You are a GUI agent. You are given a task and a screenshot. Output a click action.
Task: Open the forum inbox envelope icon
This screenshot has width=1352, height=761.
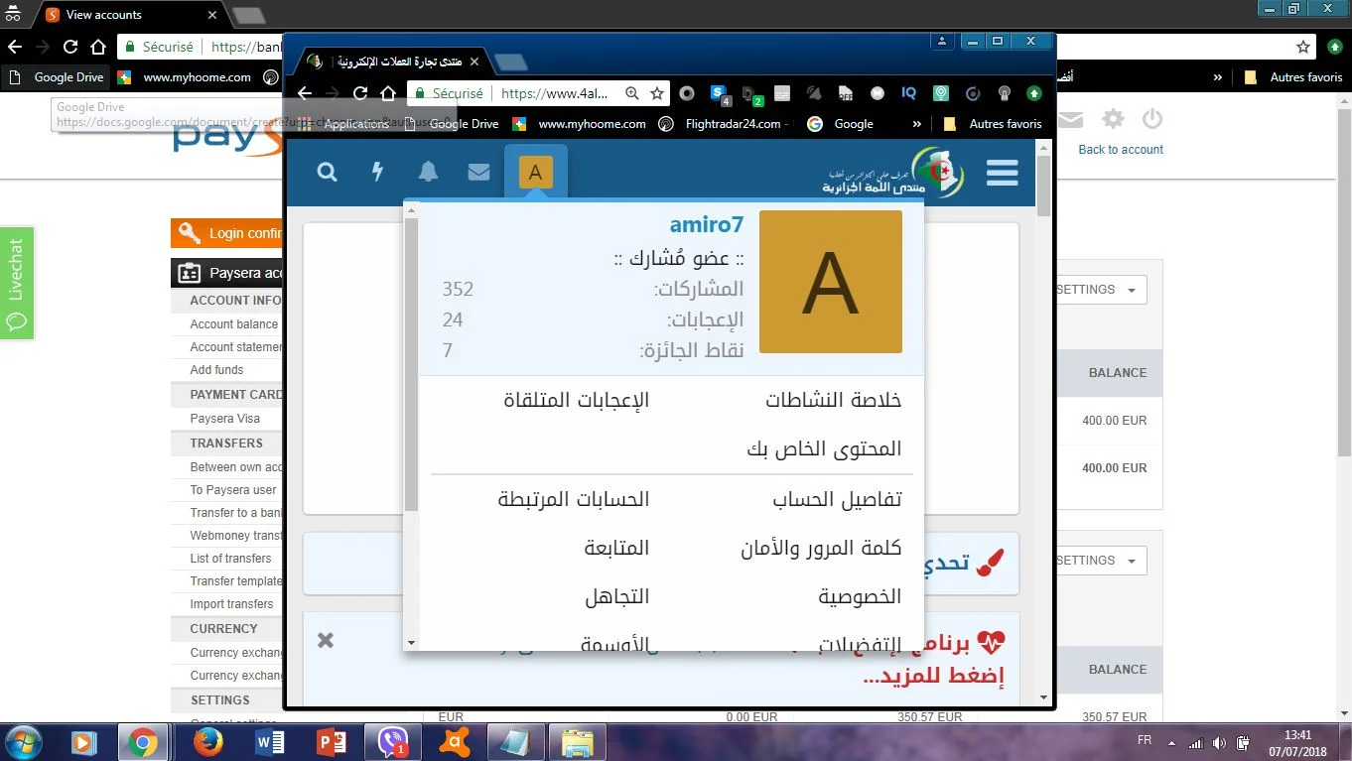pyautogui.click(x=478, y=173)
